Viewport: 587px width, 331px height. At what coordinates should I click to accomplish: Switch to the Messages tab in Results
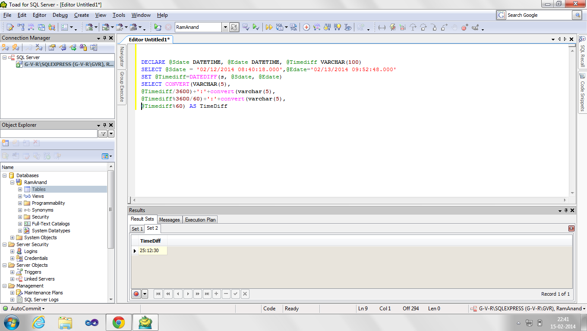169,219
